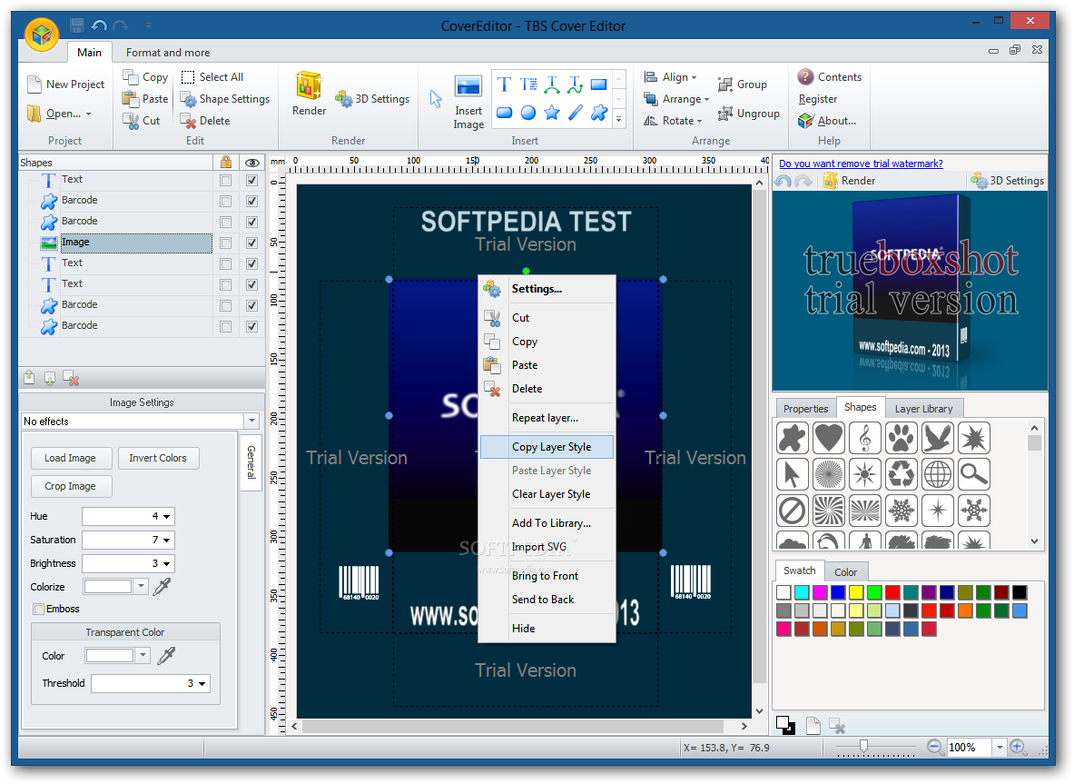Select the recycle symbol shape
This screenshot has width=1074, height=784.
click(901, 473)
